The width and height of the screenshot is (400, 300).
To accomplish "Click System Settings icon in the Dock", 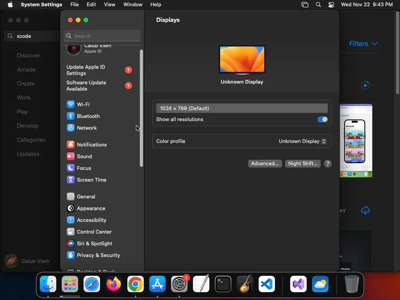I will 179,284.
